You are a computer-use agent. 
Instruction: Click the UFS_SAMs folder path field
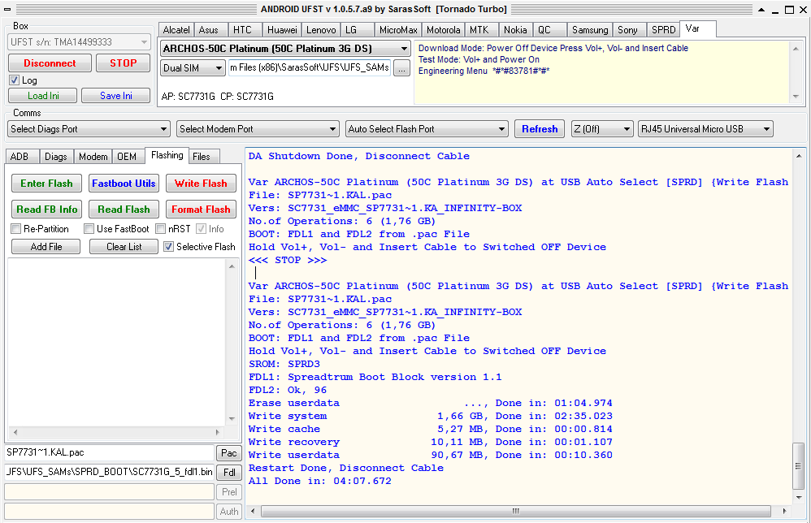click(310, 67)
